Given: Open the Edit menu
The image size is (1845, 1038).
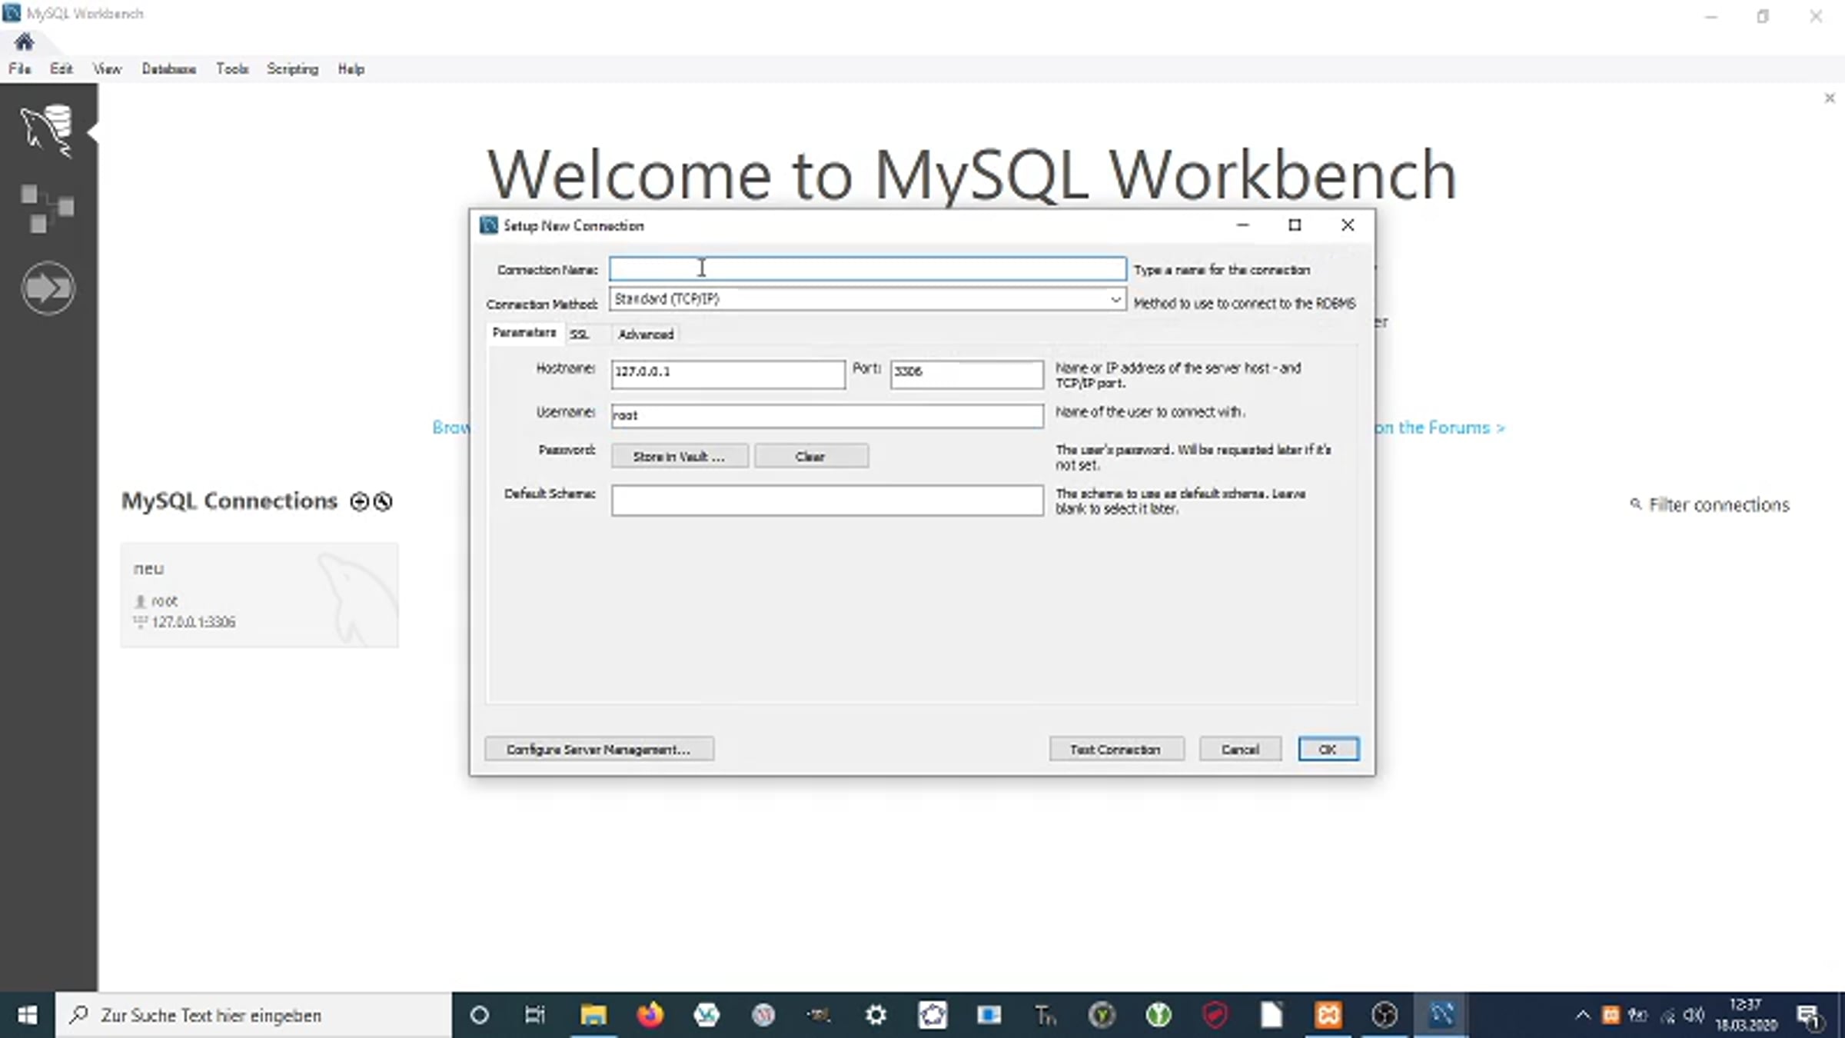Looking at the screenshot, I should coord(61,69).
